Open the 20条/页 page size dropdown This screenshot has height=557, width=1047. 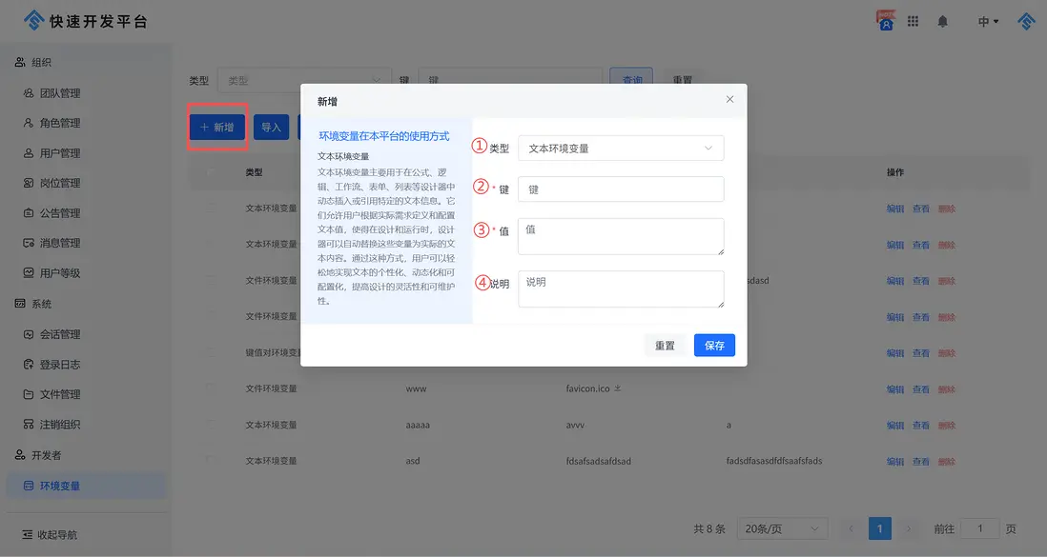coord(782,527)
